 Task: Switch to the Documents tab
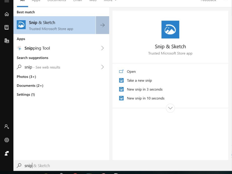(x=57, y=1)
